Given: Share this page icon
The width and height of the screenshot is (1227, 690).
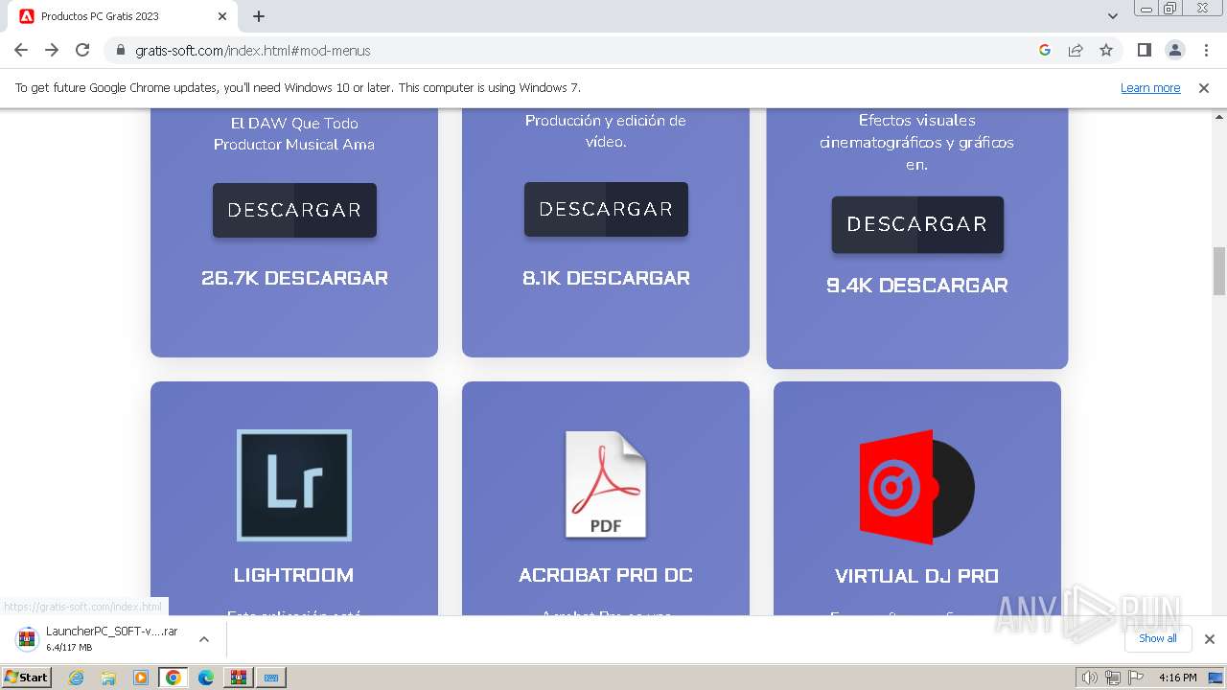Looking at the screenshot, I should 1076,50.
